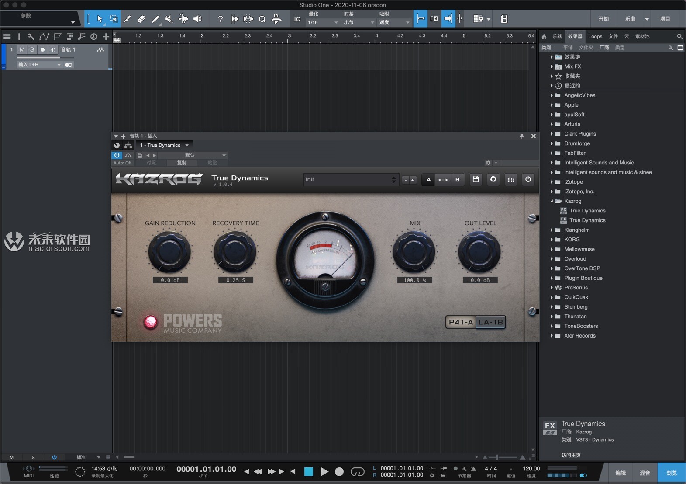
Task: Bypass Kazrog plugin with power button
Action: coord(528,179)
